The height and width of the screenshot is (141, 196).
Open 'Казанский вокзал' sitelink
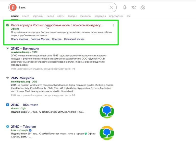click(x=74, y=39)
